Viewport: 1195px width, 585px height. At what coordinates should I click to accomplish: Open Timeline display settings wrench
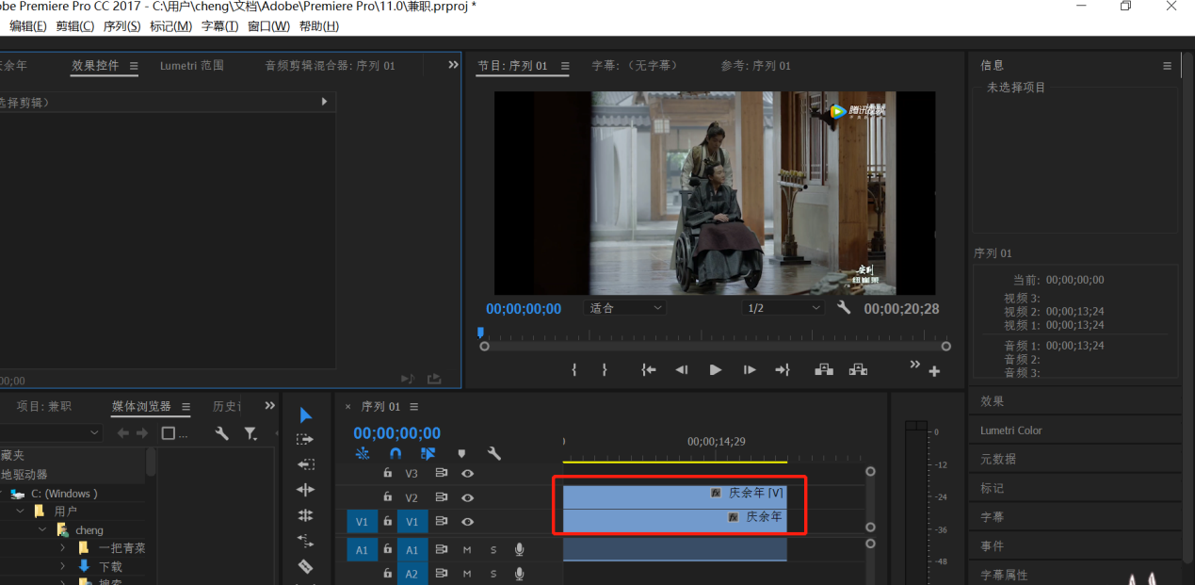tap(494, 453)
